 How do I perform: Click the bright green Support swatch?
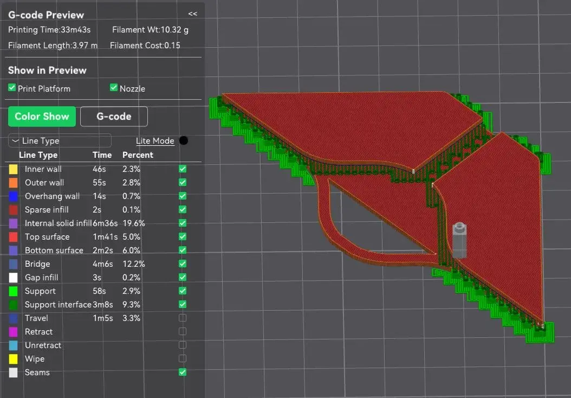click(13, 291)
